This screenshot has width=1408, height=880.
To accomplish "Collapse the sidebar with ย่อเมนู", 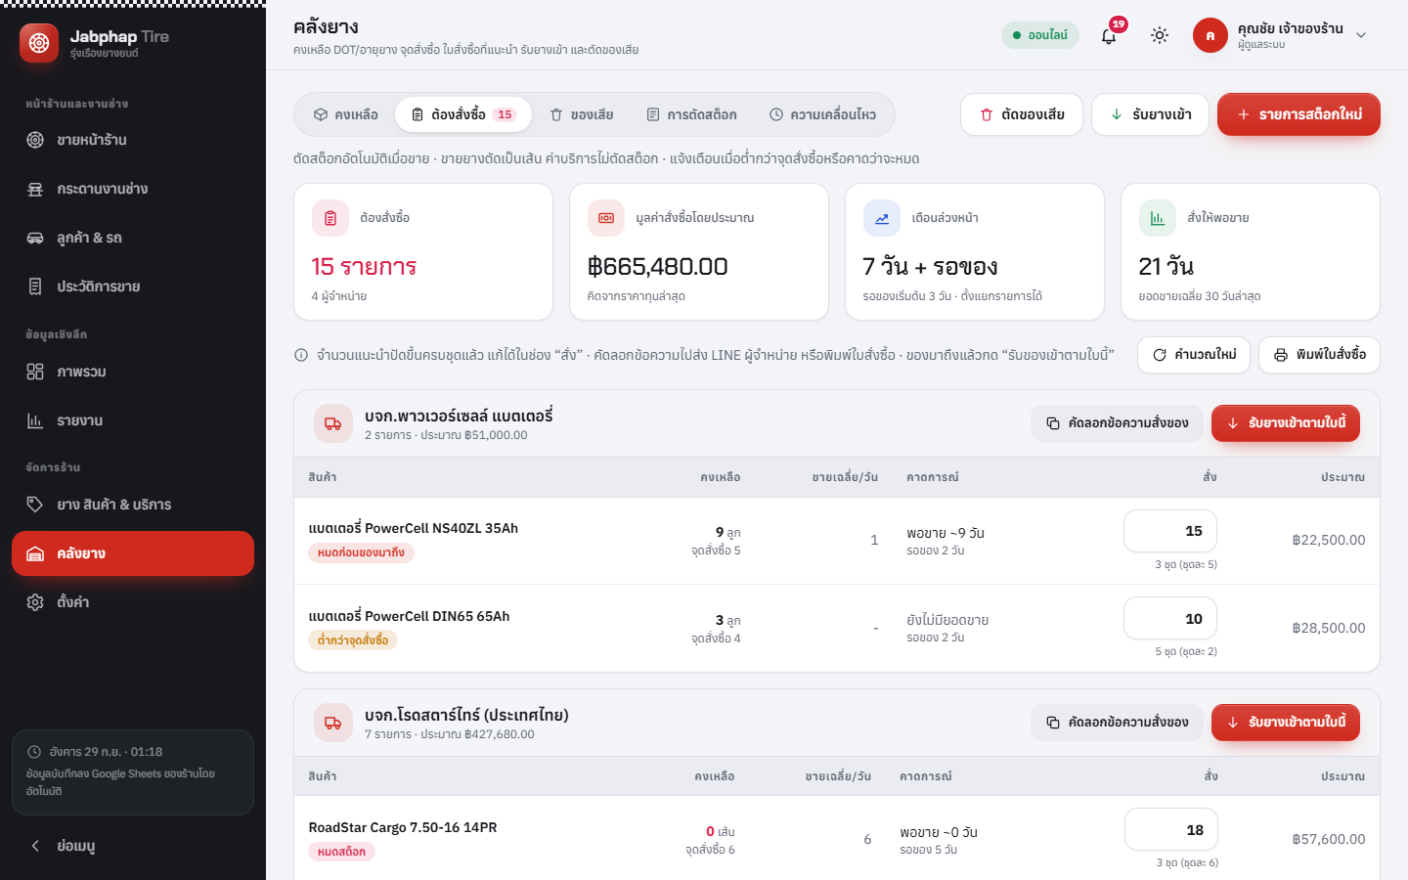I will pos(133,846).
